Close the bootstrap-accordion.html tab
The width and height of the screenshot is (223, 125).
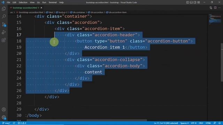tap(41, 8)
